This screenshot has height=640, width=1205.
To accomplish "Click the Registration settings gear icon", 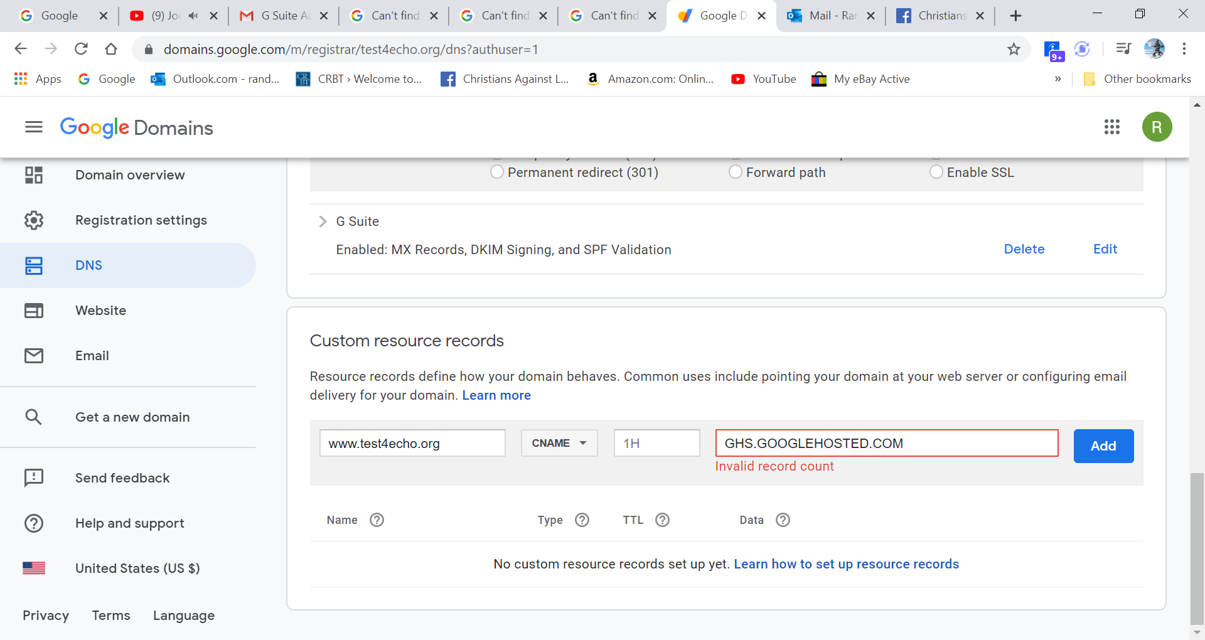I will [x=34, y=220].
